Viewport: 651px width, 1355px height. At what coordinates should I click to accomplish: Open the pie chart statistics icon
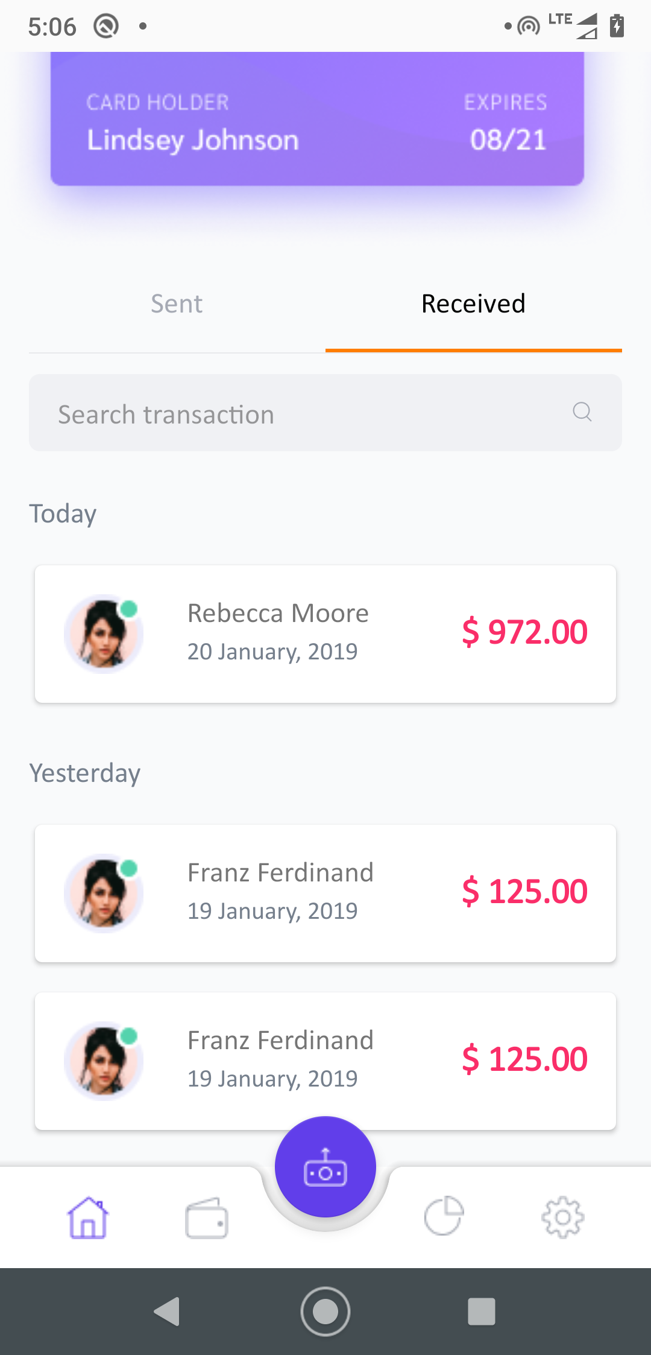click(x=444, y=1216)
